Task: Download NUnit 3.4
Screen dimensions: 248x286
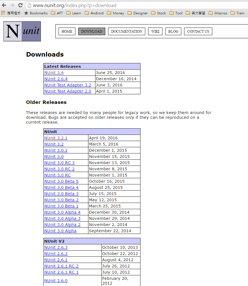Action: [x=54, y=72]
